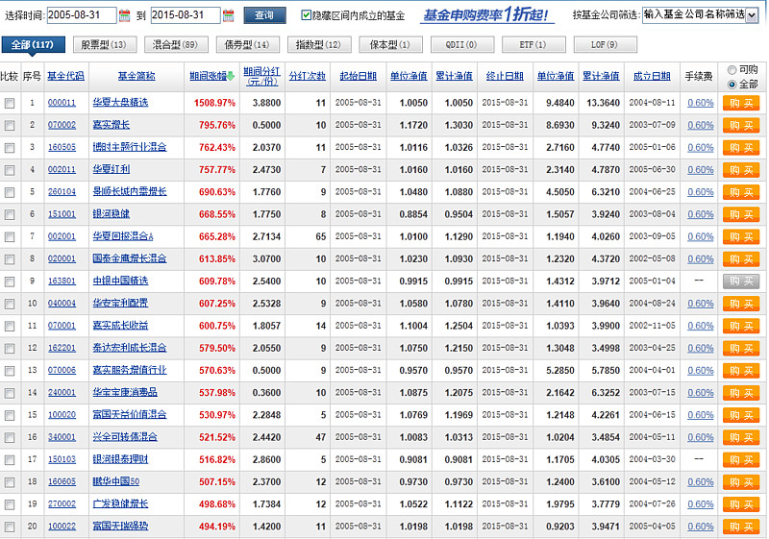Switch to 全部(117) tab

coord(33,44)
